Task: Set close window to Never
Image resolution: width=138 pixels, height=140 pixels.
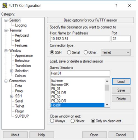Action: tap(72, 121)
